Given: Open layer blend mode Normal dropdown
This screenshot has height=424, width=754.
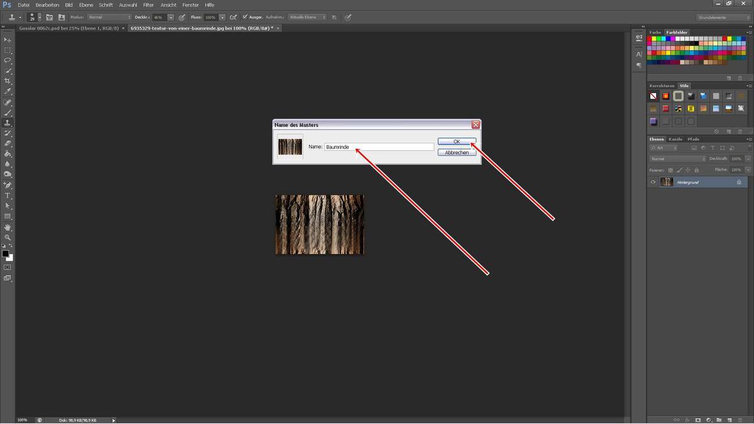Looking at the screenshot, I should pyautogui.click(x=677, y=159).
